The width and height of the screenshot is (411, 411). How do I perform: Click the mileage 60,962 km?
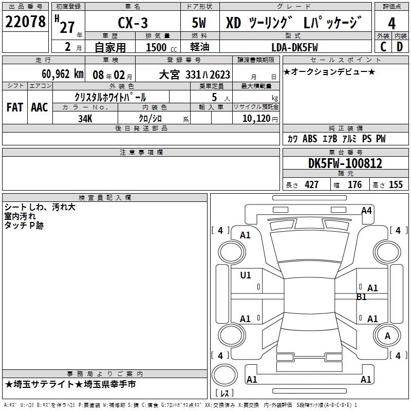63,74
